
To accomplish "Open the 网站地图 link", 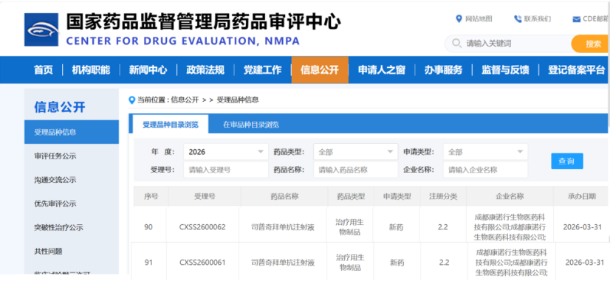I will pos(479,18).
